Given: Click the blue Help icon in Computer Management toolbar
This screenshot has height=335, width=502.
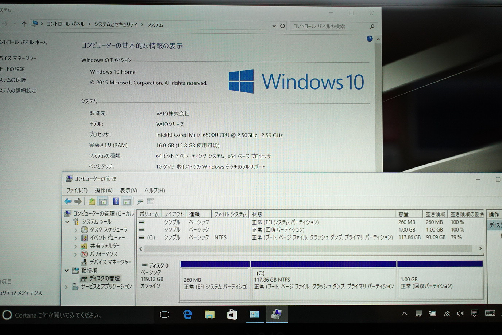Looking at the screenshot, I should point(116,201).
